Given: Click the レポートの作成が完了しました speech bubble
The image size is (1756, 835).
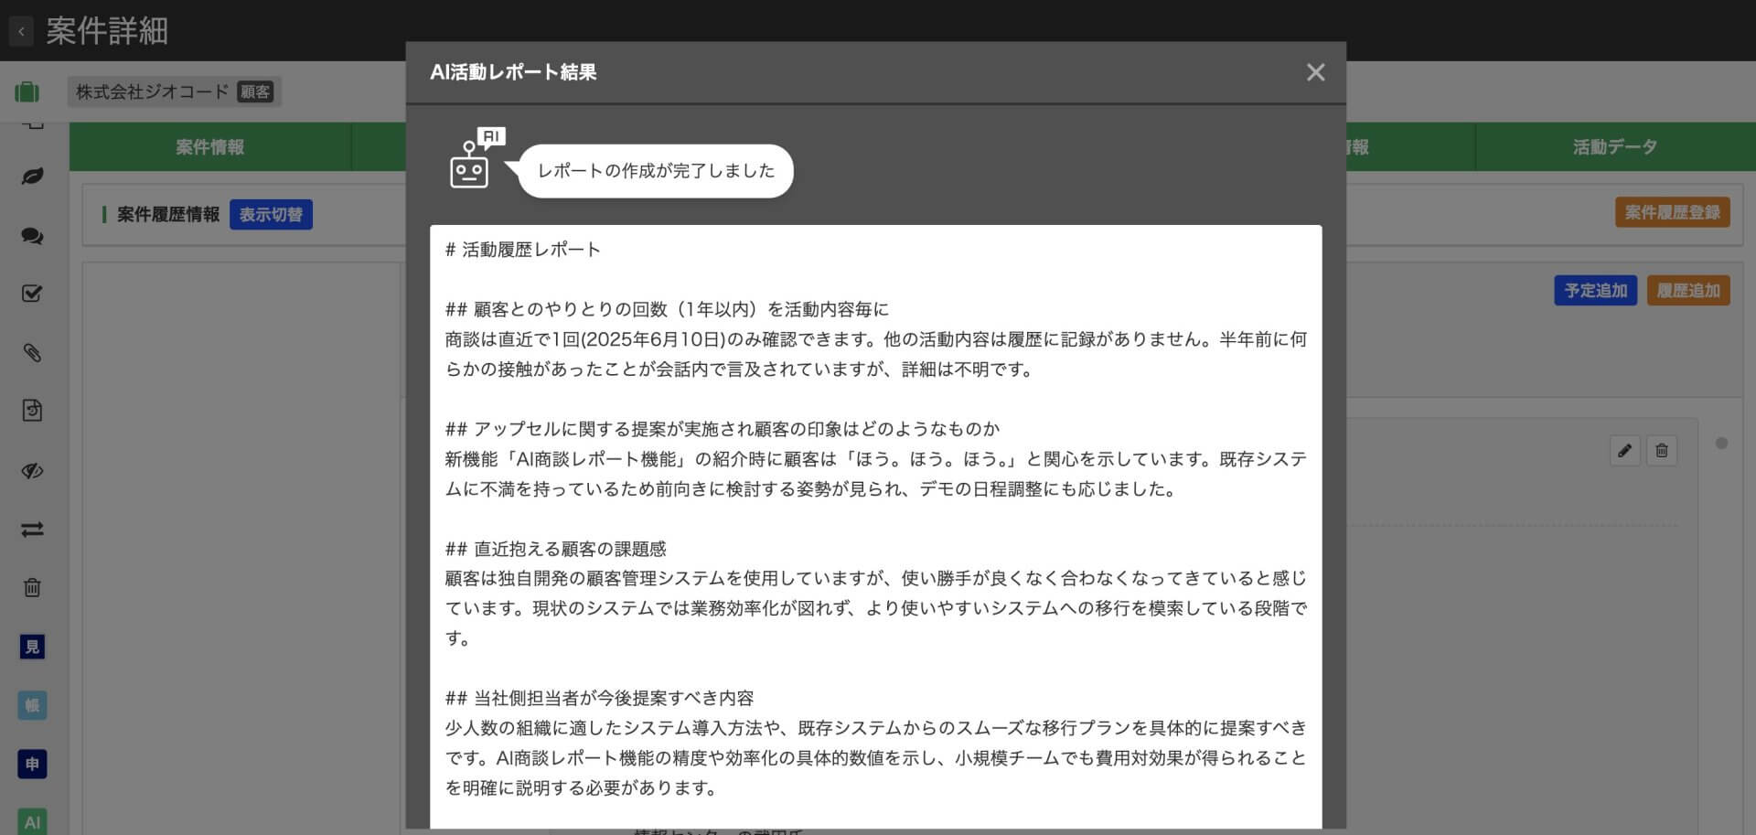Looking at the screenshot, I should [656, 171].
